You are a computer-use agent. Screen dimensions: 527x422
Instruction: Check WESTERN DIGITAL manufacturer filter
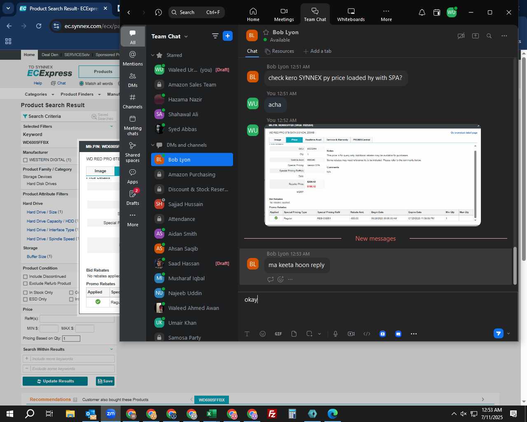point(26,160)
